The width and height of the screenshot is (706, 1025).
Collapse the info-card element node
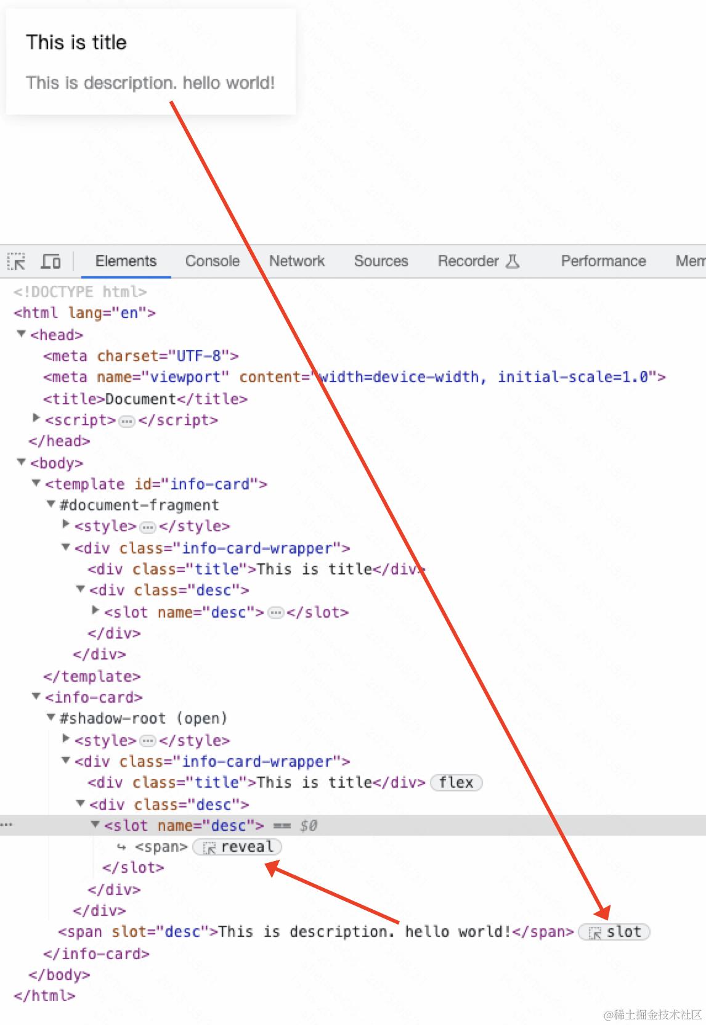tap(36, 696)
